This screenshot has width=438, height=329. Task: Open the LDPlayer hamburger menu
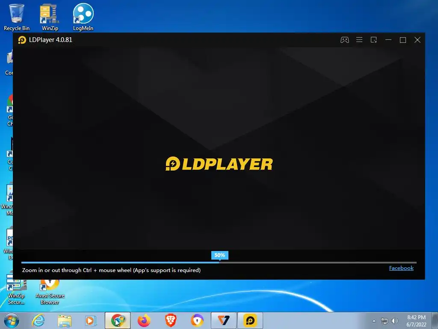click(x=359, y=40)
